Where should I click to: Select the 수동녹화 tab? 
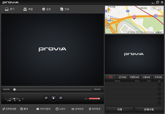click(x=146, y=77)
